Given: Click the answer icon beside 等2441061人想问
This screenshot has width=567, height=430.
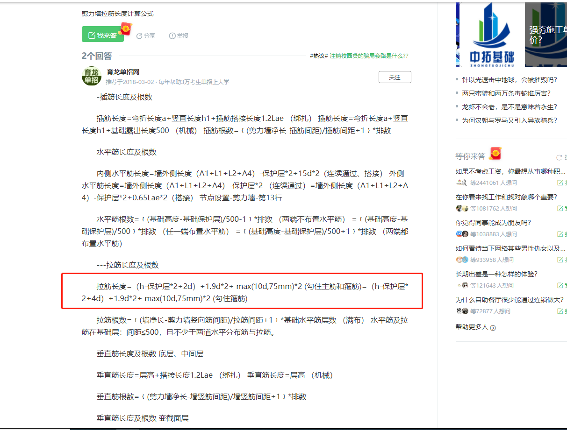Looking at the screenshot, I should [560, 183].
